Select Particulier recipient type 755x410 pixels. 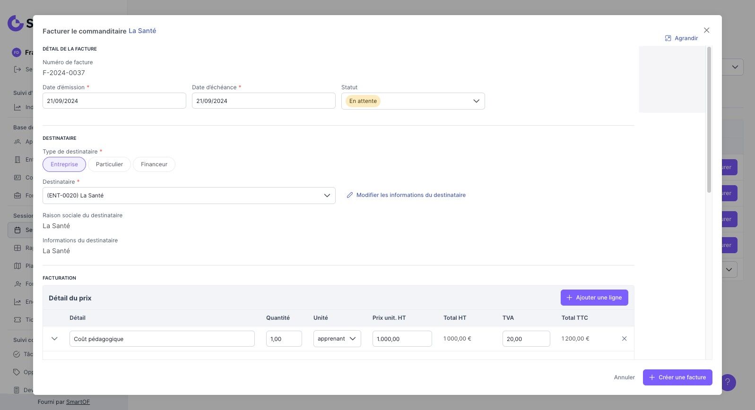click(x=109, y=164)
